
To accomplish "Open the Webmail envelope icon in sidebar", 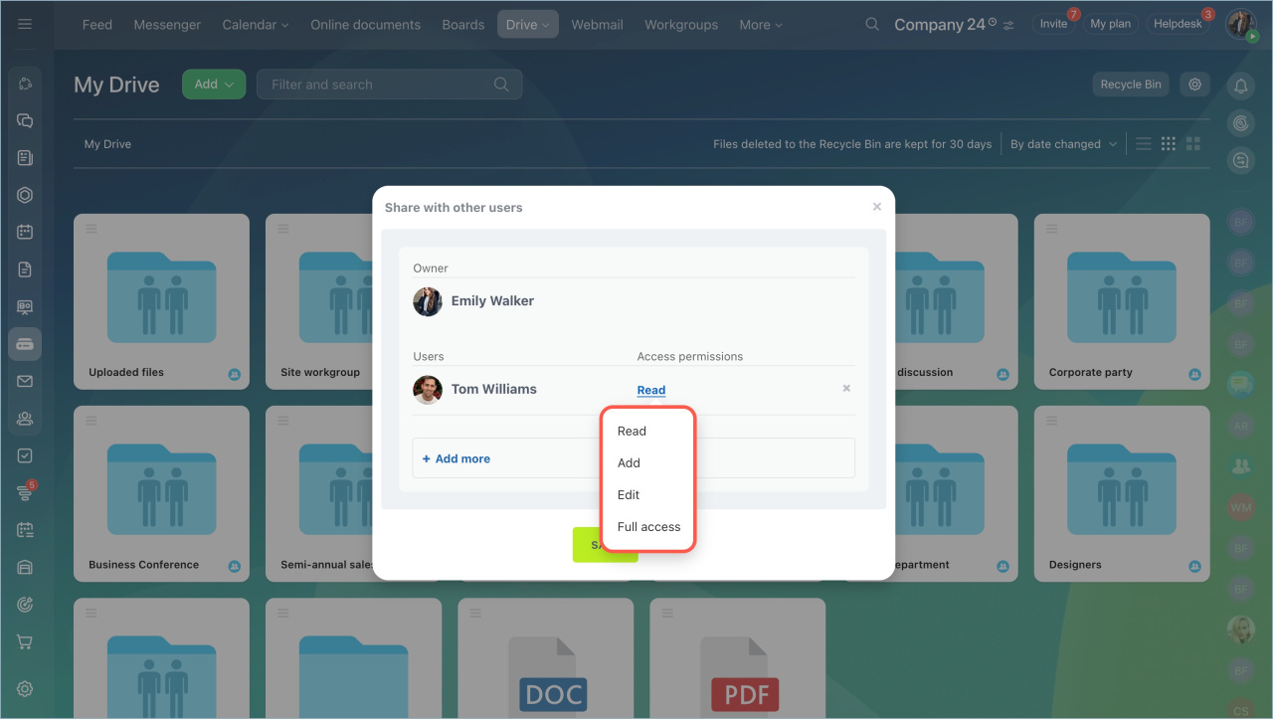I will 25,381.
